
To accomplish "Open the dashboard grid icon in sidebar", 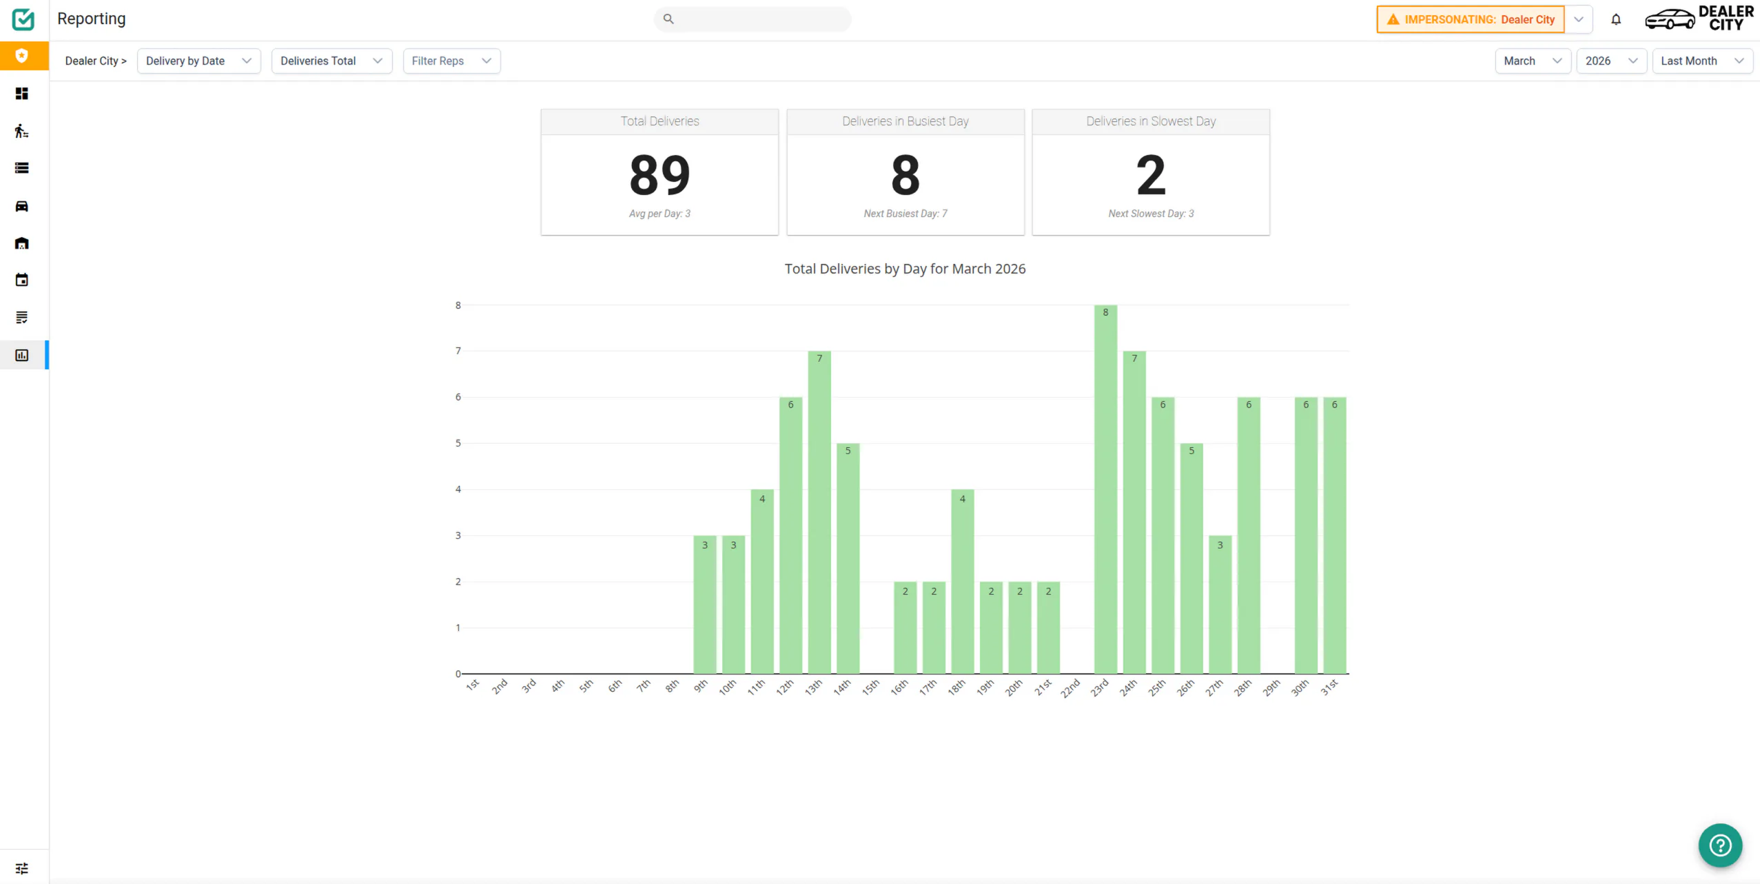I will coord(22,94).
